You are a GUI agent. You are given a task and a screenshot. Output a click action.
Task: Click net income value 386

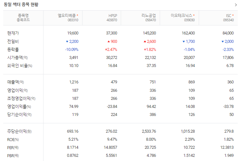[153, 115]
